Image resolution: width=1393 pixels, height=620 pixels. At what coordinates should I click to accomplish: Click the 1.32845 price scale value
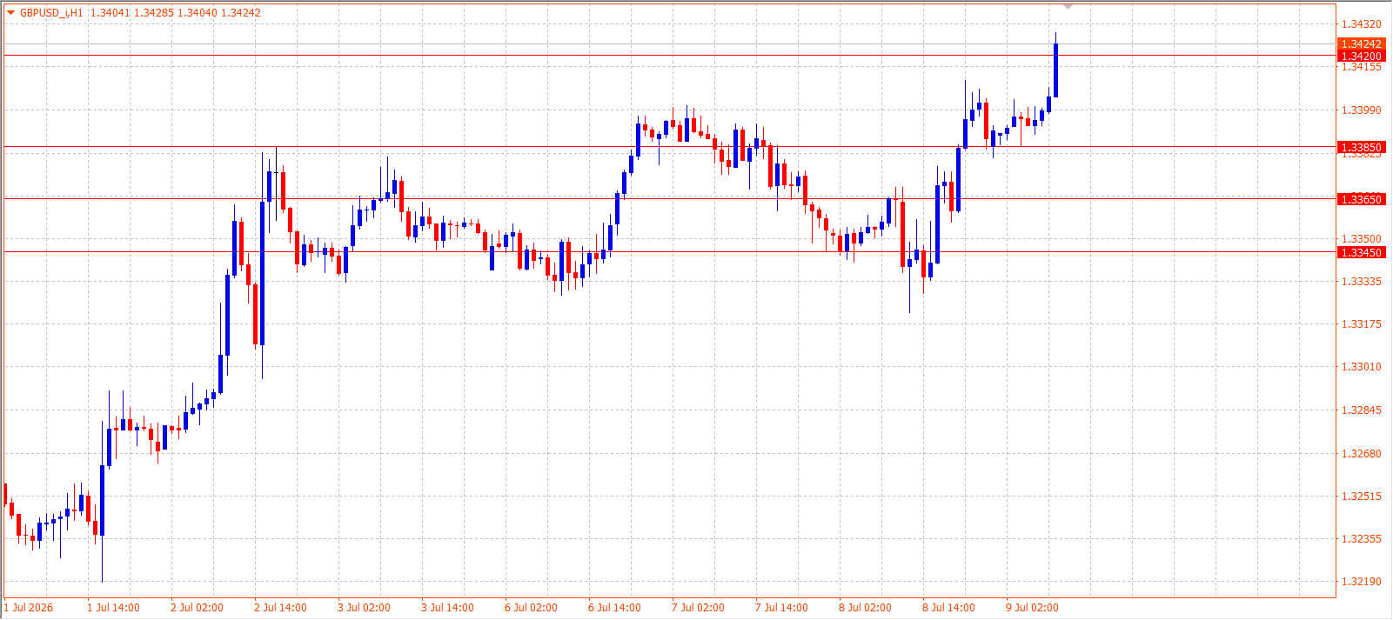click(1361, 410)
